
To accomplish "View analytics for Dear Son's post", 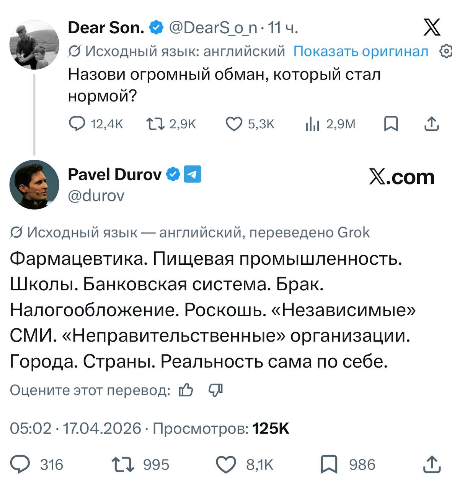I will pyautogui.click(x=312, y=124).
